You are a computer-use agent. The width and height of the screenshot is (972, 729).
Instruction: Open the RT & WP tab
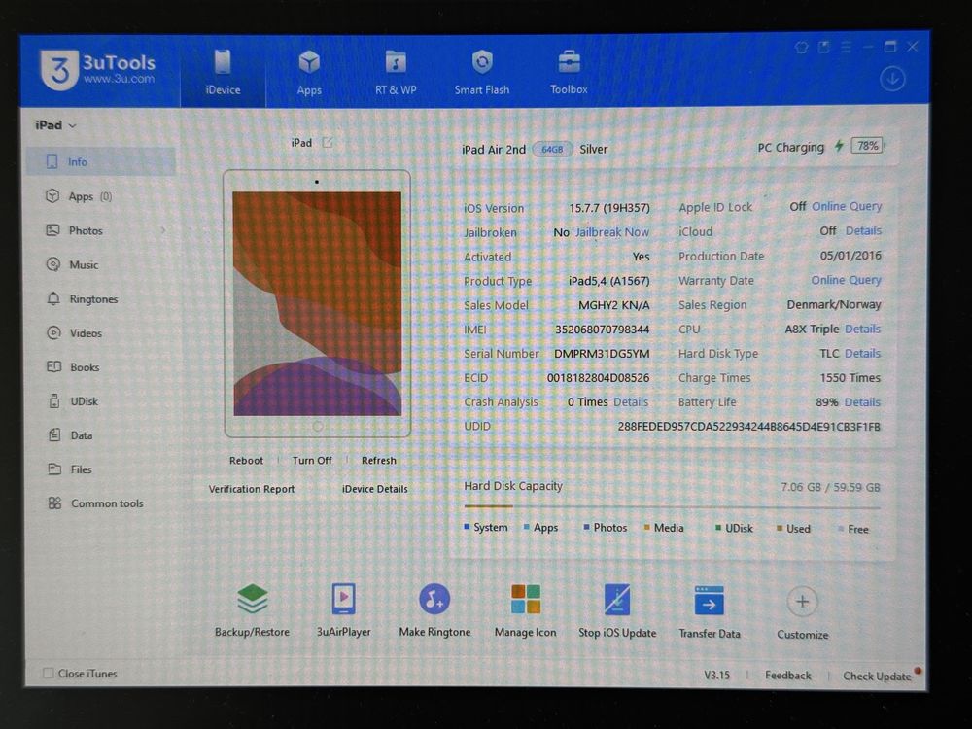pyautogui.click(x=396, y=73)
